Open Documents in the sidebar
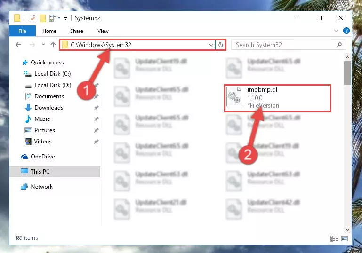The width and height of the screenshot is (362, 253). coord(49,96)
